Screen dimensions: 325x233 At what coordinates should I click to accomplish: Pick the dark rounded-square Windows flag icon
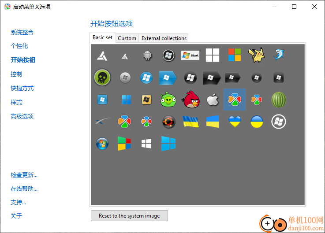click(279, 78)
